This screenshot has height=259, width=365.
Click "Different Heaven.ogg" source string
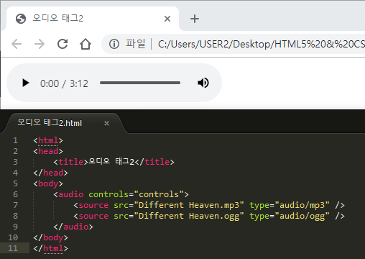189,216
